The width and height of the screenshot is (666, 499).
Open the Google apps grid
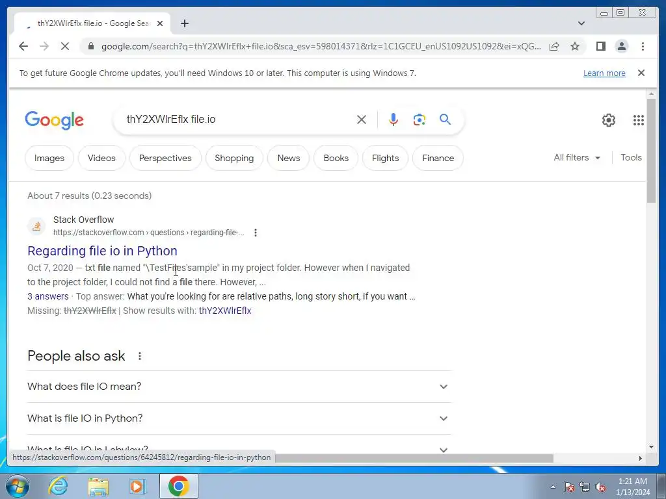639,120
